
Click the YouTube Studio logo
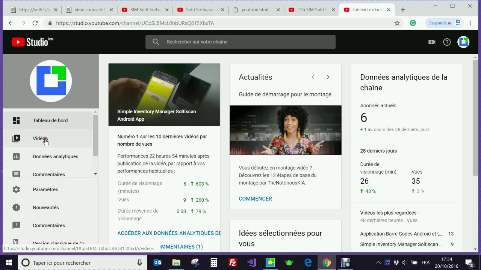point(32,42)
